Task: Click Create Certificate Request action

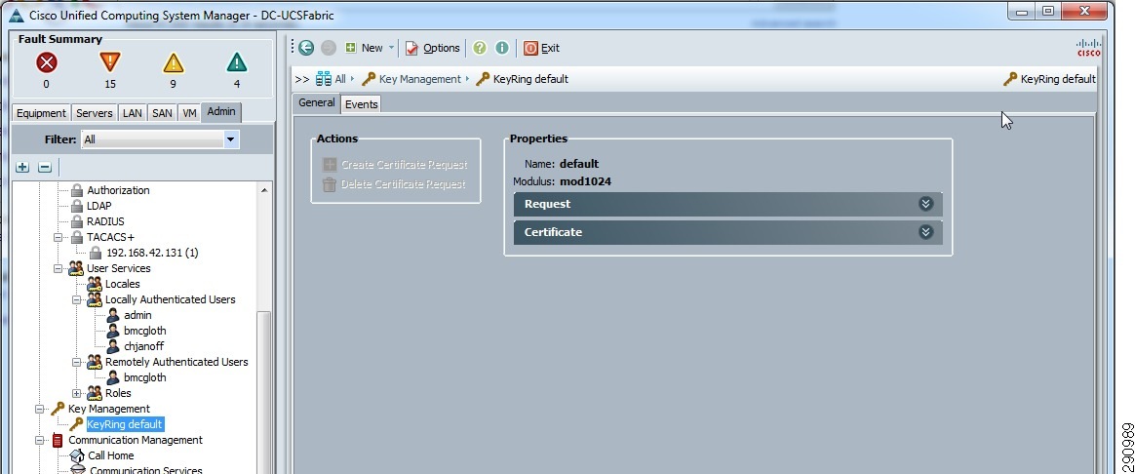Action: click(395, 165)
